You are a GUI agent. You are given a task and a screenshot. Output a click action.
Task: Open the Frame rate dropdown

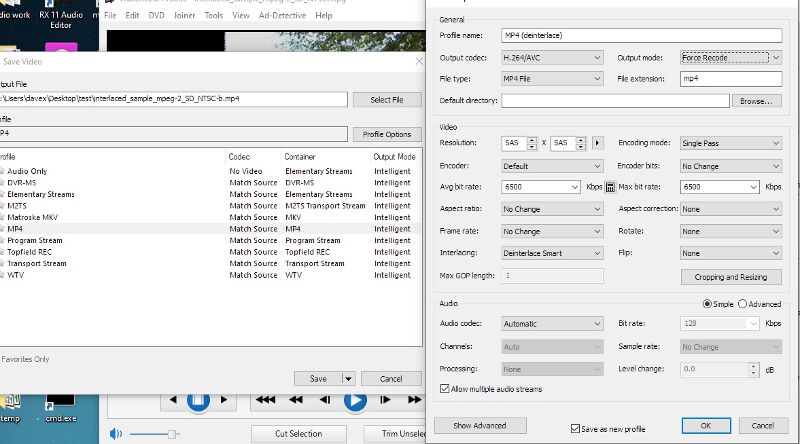552,231
